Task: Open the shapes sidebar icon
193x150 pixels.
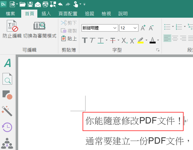Action: 7,95
